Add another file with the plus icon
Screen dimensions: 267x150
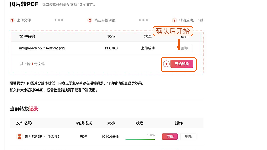click(x=166, y=64)
